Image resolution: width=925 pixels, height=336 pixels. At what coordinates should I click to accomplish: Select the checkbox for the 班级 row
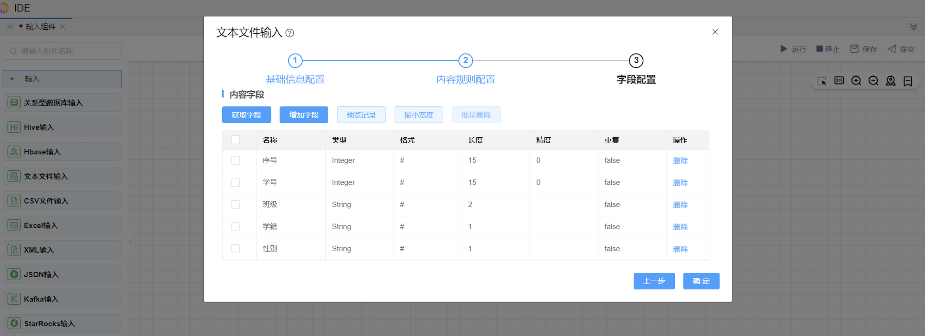click(236, 205)
